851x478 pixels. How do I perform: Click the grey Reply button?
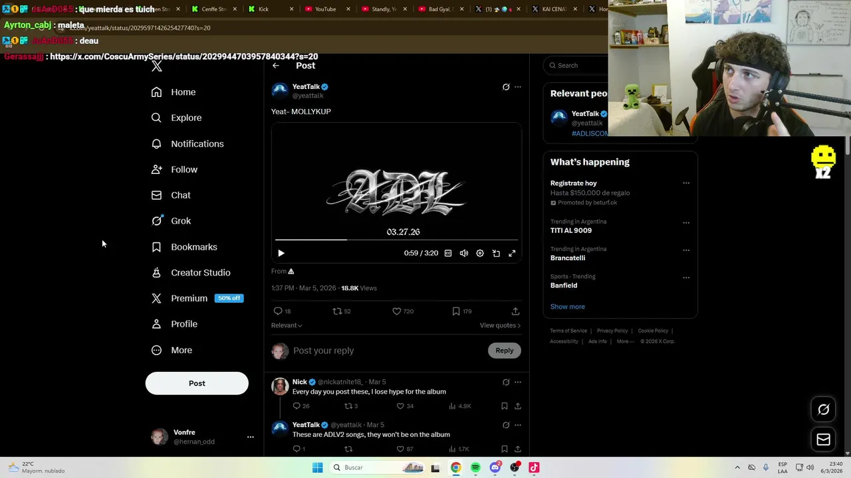[x=505, y=351]
